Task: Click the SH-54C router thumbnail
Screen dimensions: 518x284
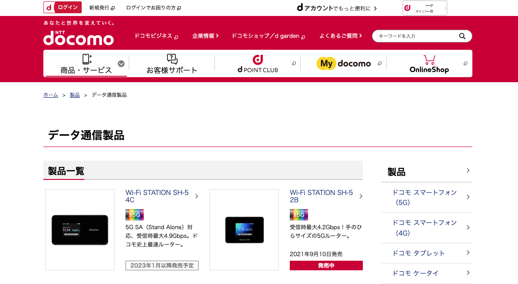Action: coord(80,230)
